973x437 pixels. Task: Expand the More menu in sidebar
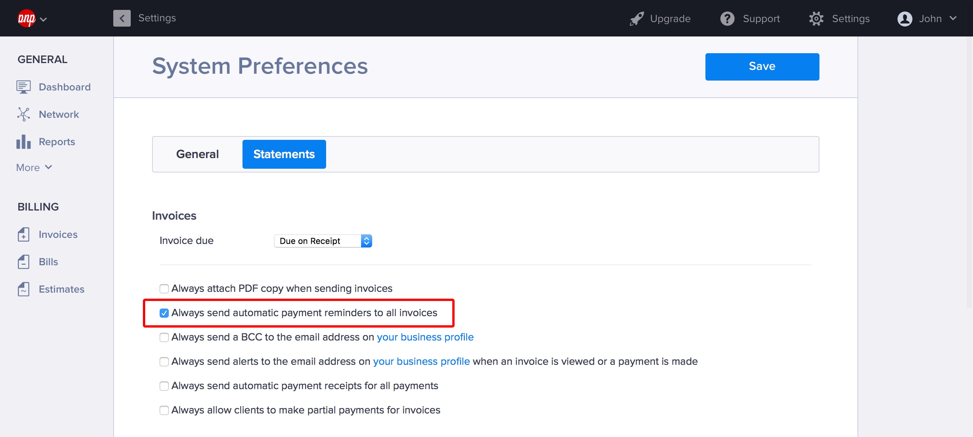tap(34, 168)
